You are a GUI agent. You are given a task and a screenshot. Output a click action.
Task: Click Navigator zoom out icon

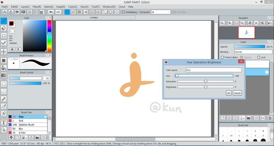pos(242,23)
